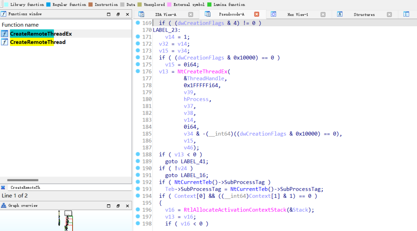Click the Functions window 'f' icon
417x231 pixels.
pos(4,14)
